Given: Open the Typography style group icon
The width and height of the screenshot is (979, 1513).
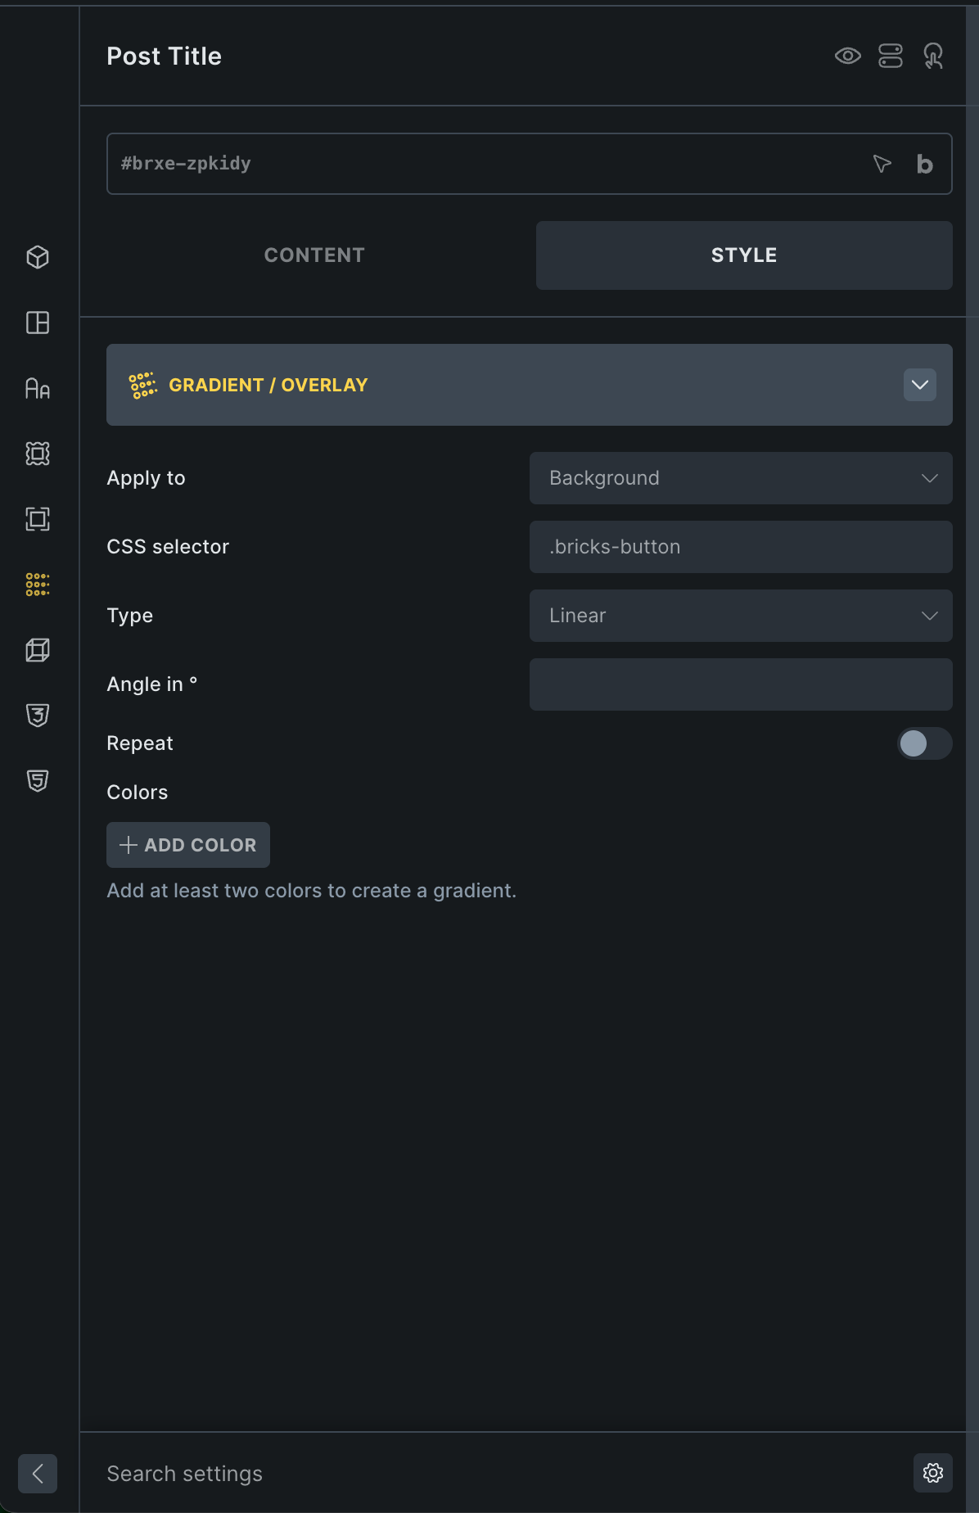Looking at the screenshot, I should click(38, 388).
